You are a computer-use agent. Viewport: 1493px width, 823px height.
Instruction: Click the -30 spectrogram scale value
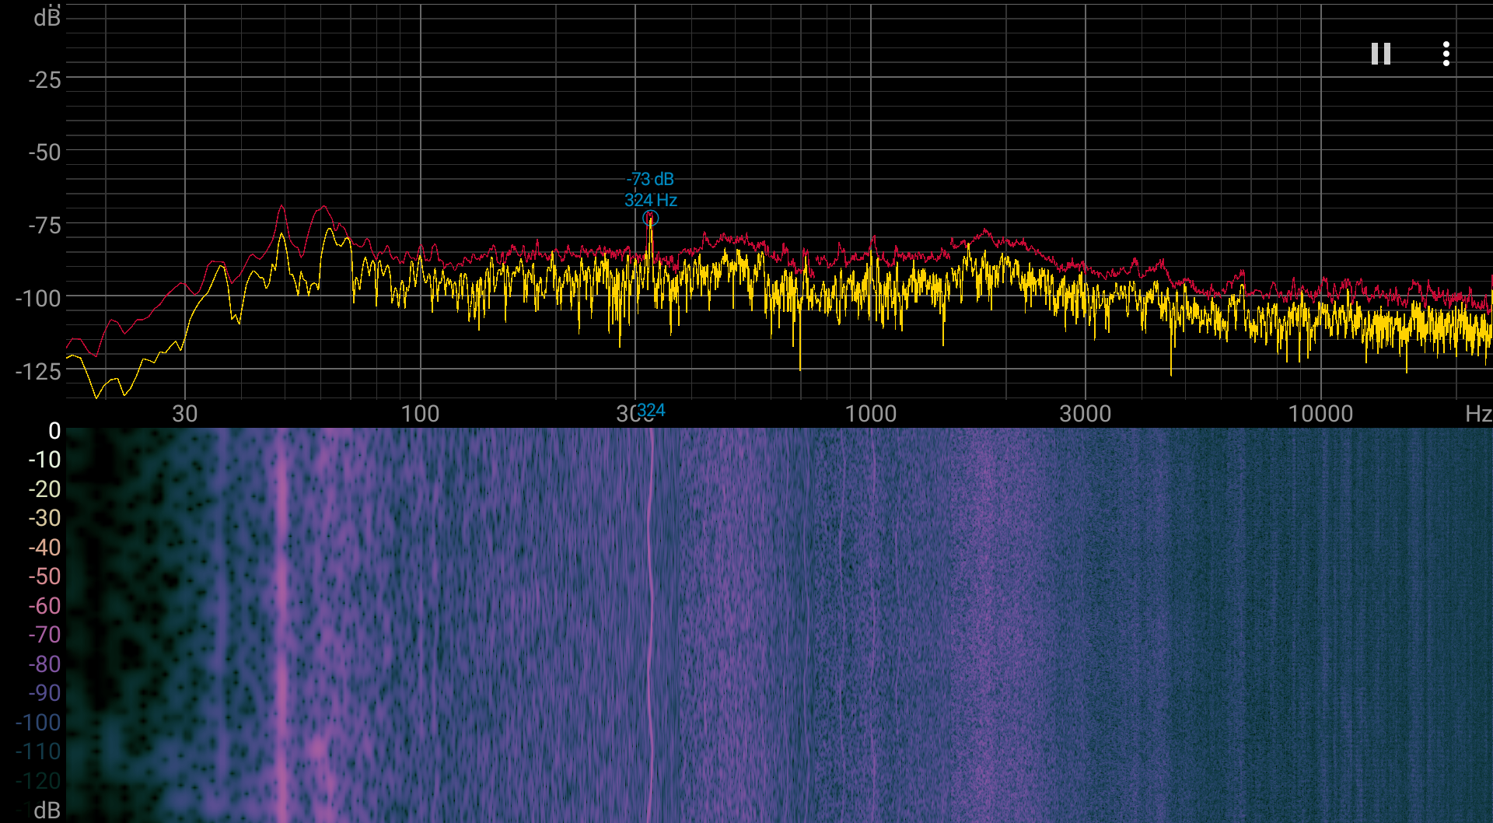(44, 518)
